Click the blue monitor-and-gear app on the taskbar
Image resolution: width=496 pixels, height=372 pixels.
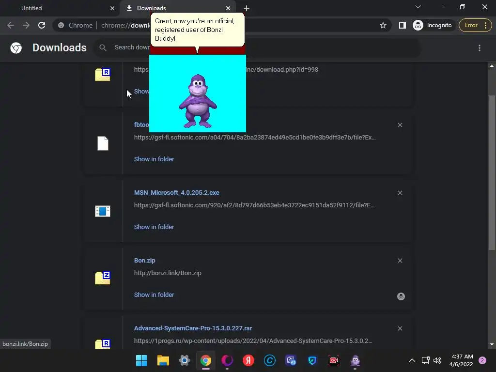point(291,360)
